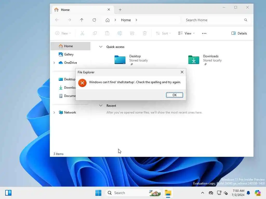Minimize the File Explorer window
This screenshot has width=266, height=199.
[224, 7]
